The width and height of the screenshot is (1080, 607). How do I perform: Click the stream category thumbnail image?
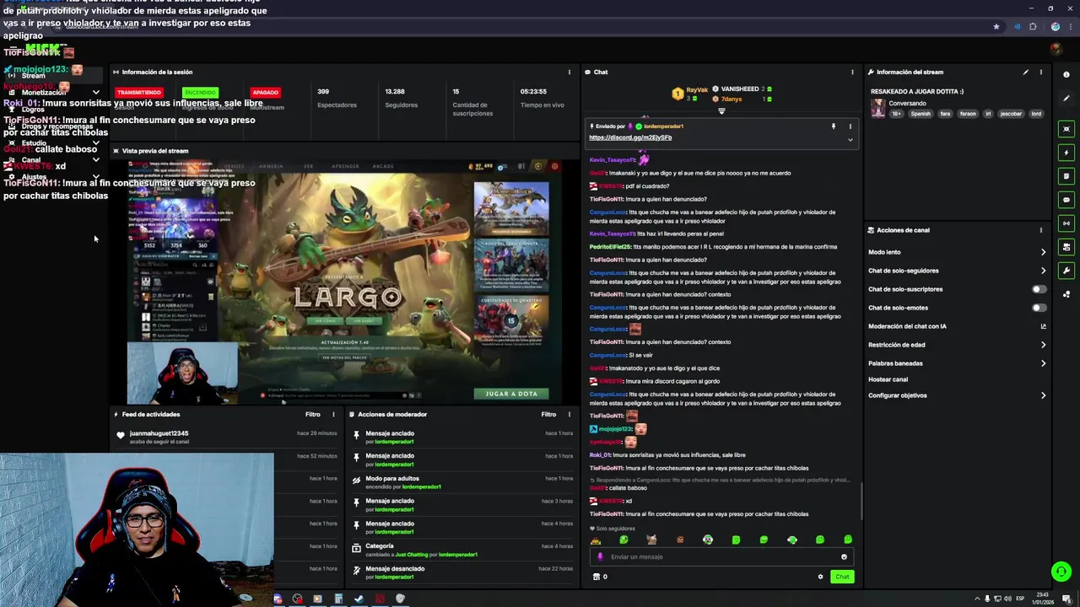pyautogui.click(x=878, y=109)
